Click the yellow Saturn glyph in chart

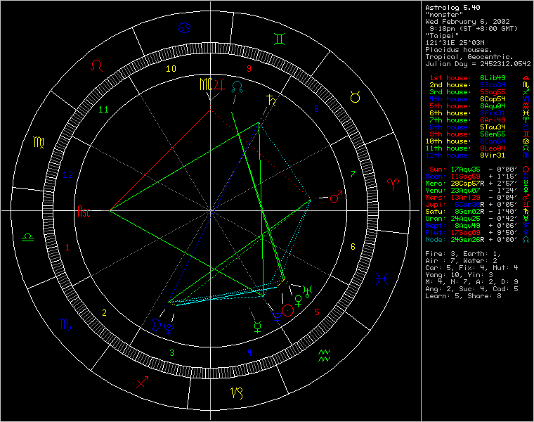pos(271,100)
